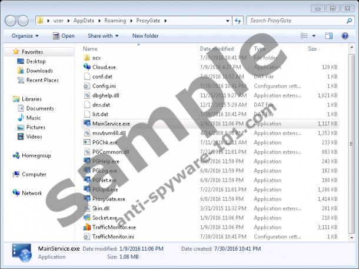The width and height of the screenshot is (359, 269).
Task: Select the Cloud.exe application icon
Action: 87,67
